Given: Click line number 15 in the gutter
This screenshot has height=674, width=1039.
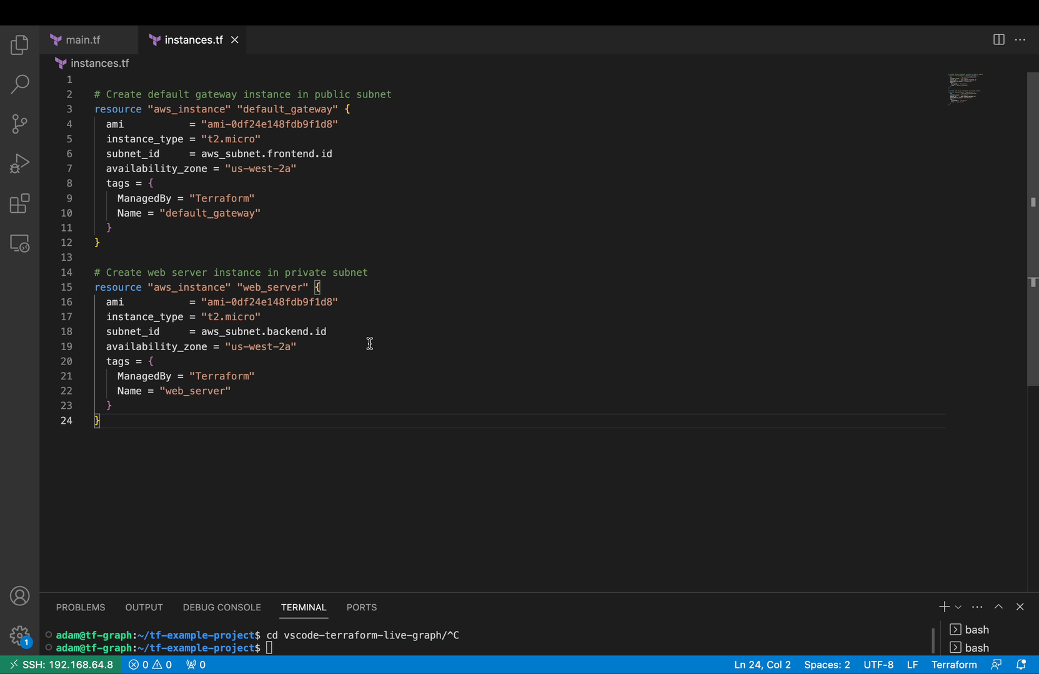Looking at the screenshot, I should click(66, 287).
